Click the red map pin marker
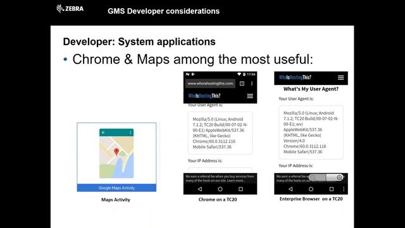 [116, 151]
